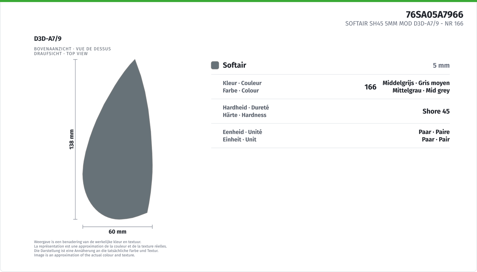Click 'BOVENAANZICHT · VUE DE DESSUS' label

click(72, 49)
